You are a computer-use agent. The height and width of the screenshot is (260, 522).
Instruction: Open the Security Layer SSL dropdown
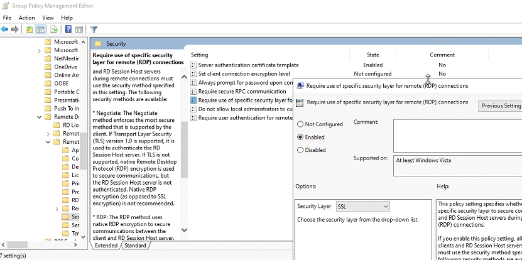[362, 206]
